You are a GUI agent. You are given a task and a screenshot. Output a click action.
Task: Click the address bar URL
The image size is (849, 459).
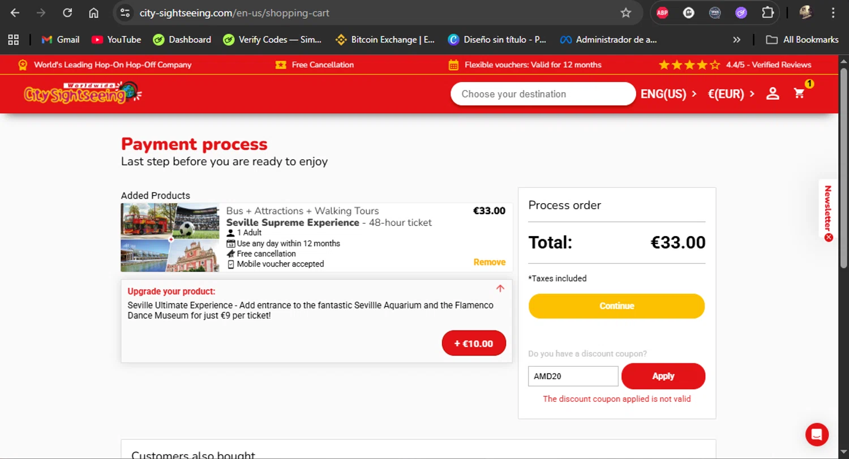click(x=234, y=13)
